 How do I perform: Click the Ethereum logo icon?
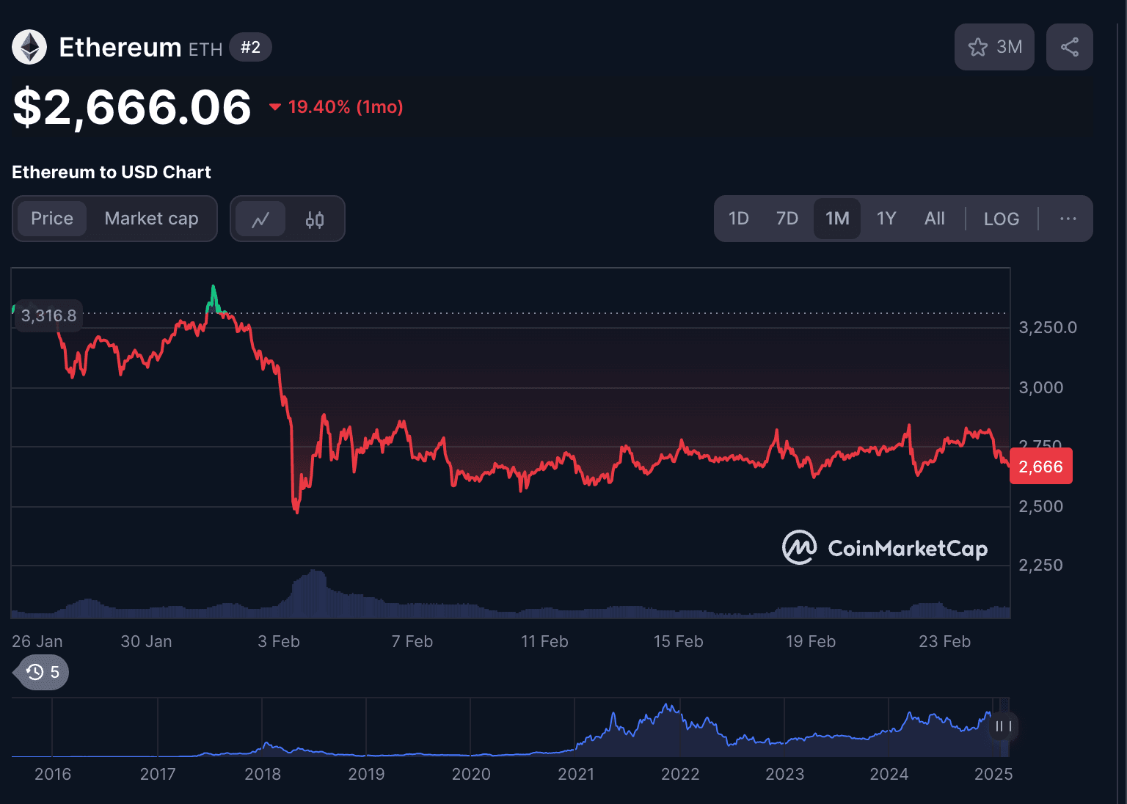coord(29,48)
